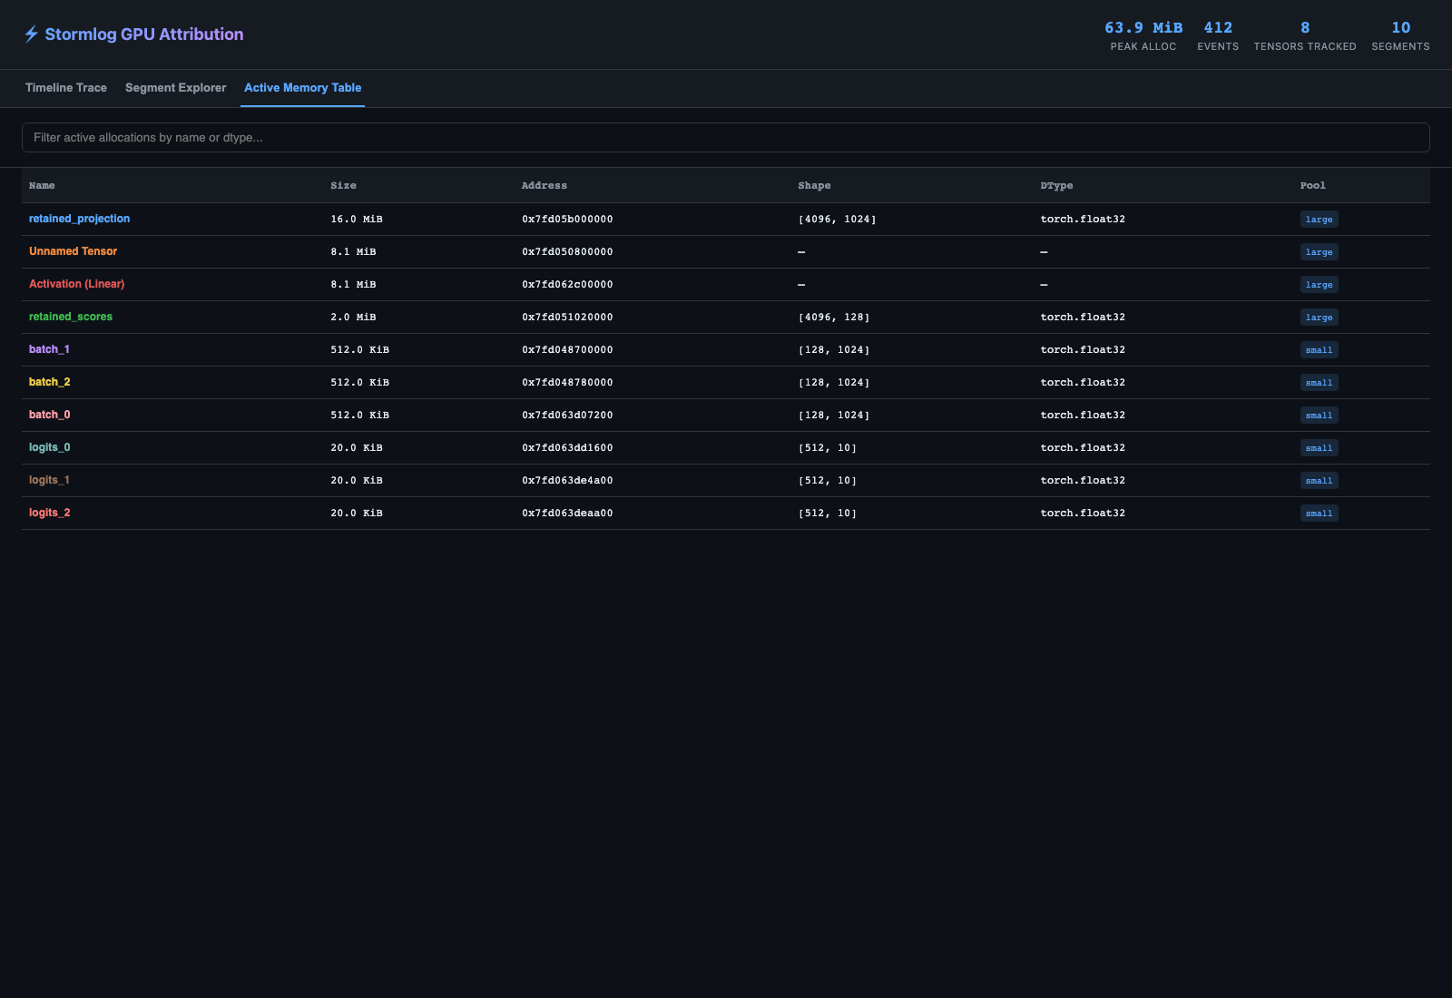Click torch.float32 dtype of retained_projection
The height and width of the screenshot is (998, 1452).
(1083, 220)
